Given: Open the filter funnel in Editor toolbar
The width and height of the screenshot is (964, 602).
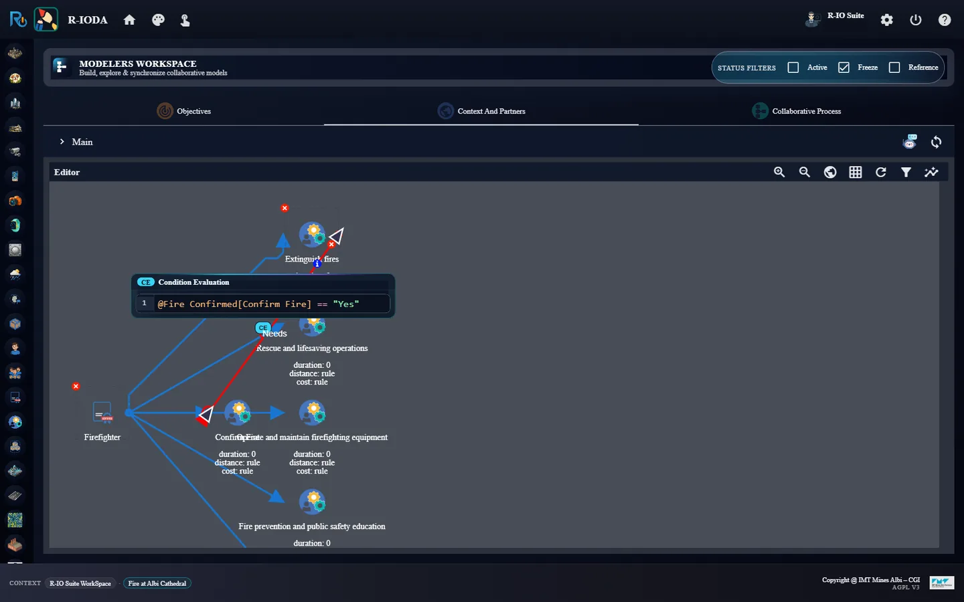Looking at the screenshot, I should 906,172.
